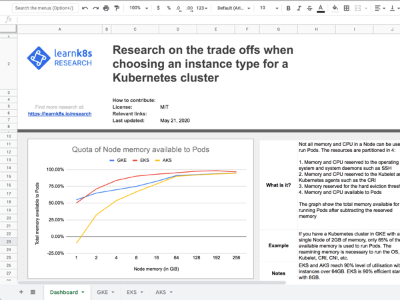Open the fill color bucket

(x=335, y=8)
